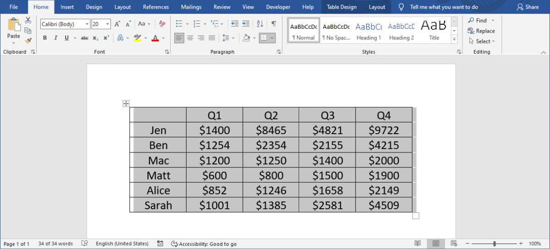Click Replace in the Editing group

pyautogui.click(x=481, y=31)
